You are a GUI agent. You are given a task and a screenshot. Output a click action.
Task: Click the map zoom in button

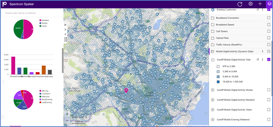tap(67, 114)
